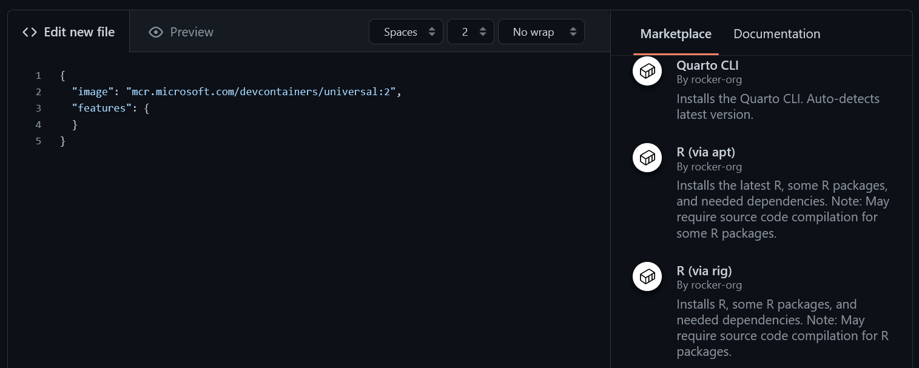919x368 pixels.
Task: Open the Spaces indentation dropdown
Action: (x=405, y=32)
